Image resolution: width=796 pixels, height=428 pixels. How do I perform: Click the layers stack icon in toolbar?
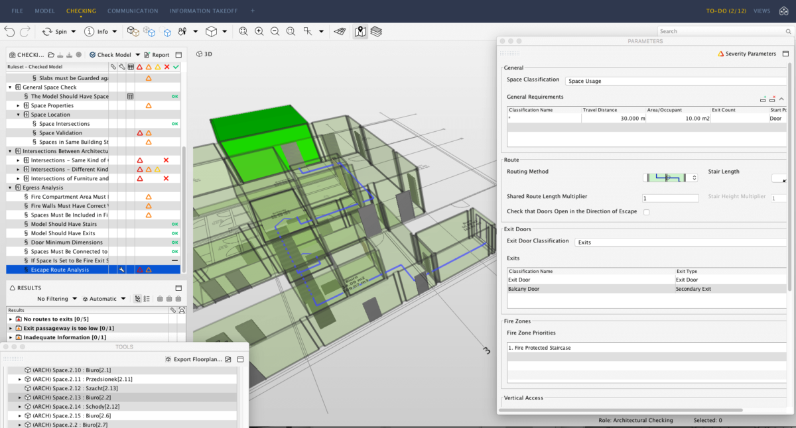point(376,31)
